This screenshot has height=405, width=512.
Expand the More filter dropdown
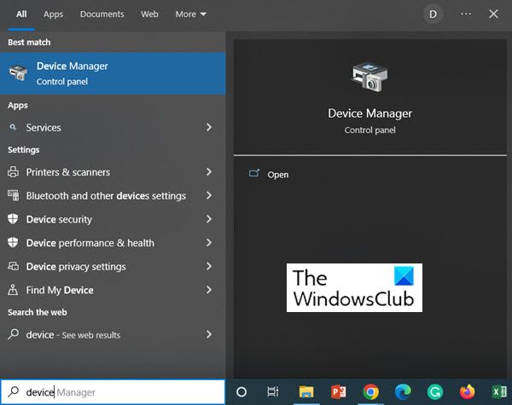pyautogui.click(x=190, y=14)
